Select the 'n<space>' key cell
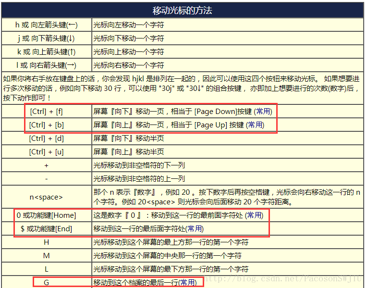 (x=47, y=197)
